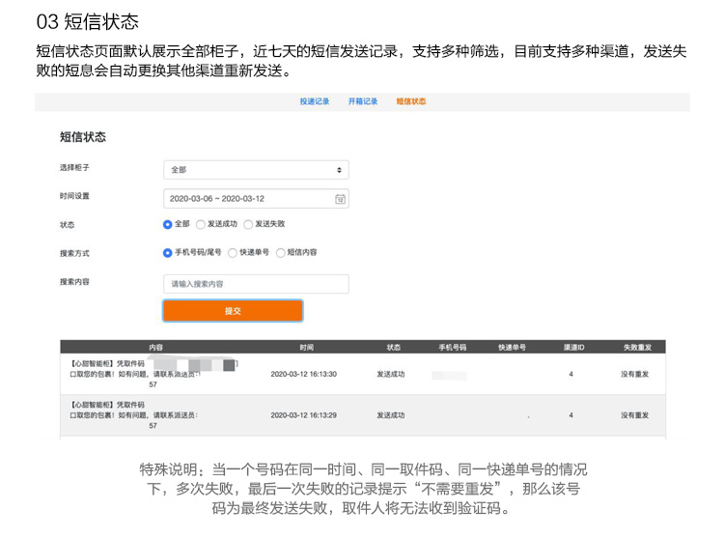This screenshot has width=724, height=538.
Task: Filter by 发送失败 radio option
Action: (x=248, y=224)
